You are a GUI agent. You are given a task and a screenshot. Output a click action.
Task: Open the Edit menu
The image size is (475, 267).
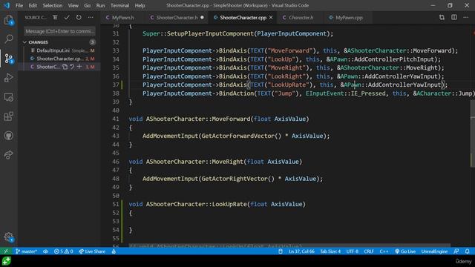click(33, 5)
